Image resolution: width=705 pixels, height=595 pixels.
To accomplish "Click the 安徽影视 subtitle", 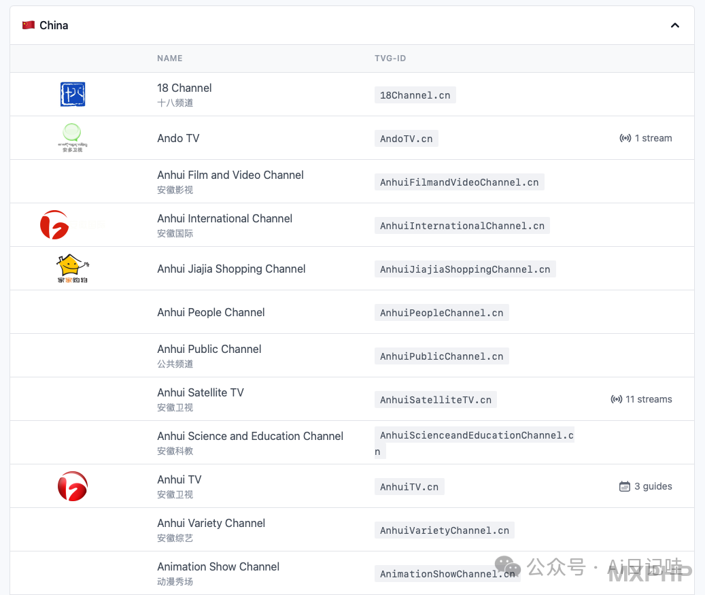I will [x=175, y=190].
